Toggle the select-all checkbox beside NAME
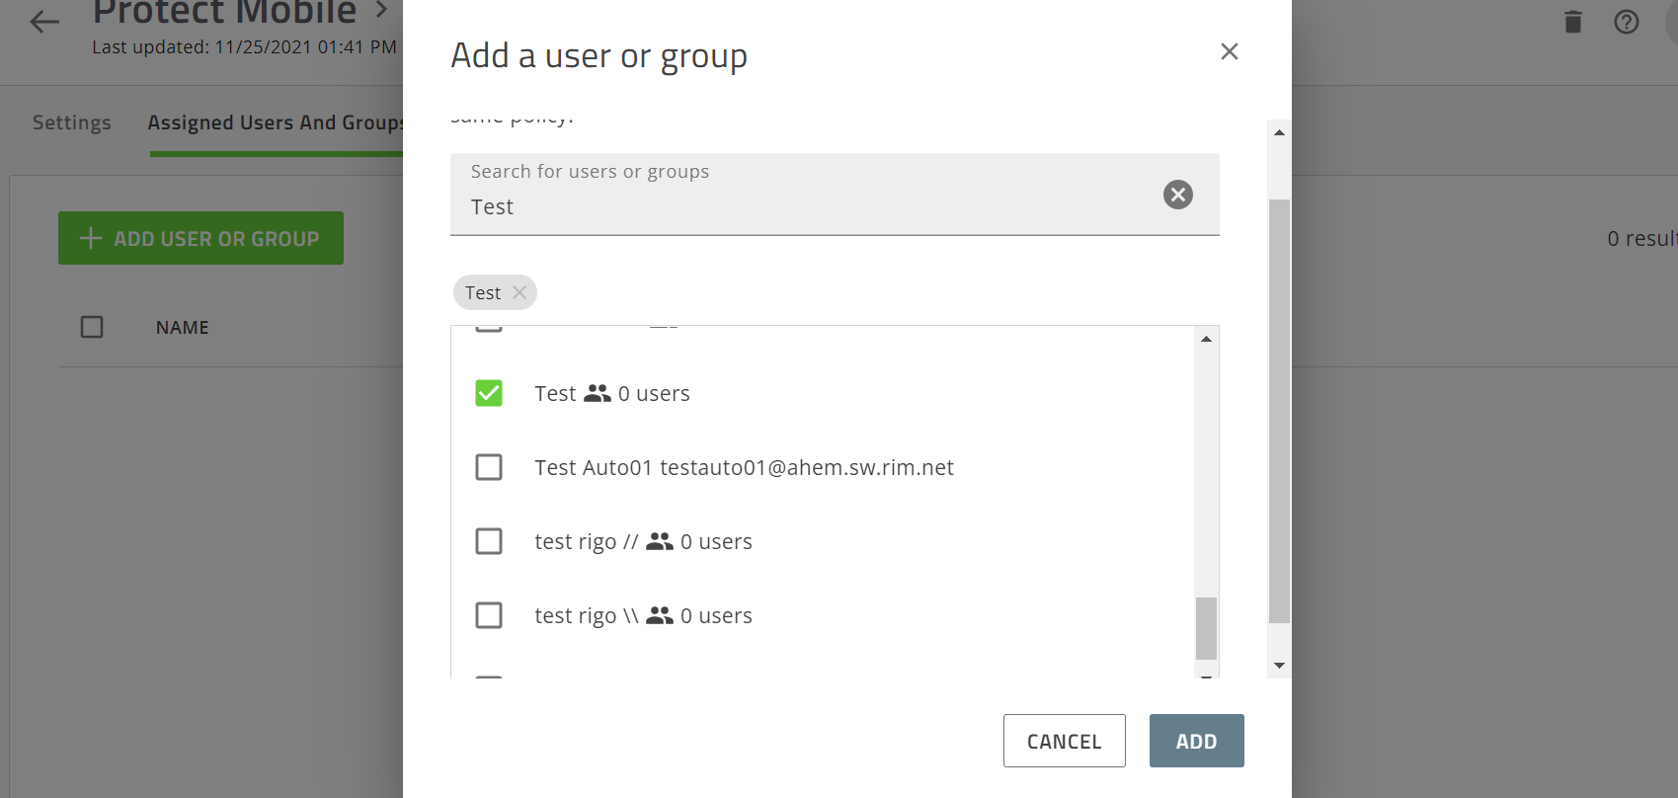The image size is (1678, 798). coord(92,327)
